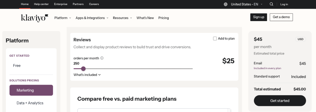Check the Add to plan checkbox

tap(215, 38)
